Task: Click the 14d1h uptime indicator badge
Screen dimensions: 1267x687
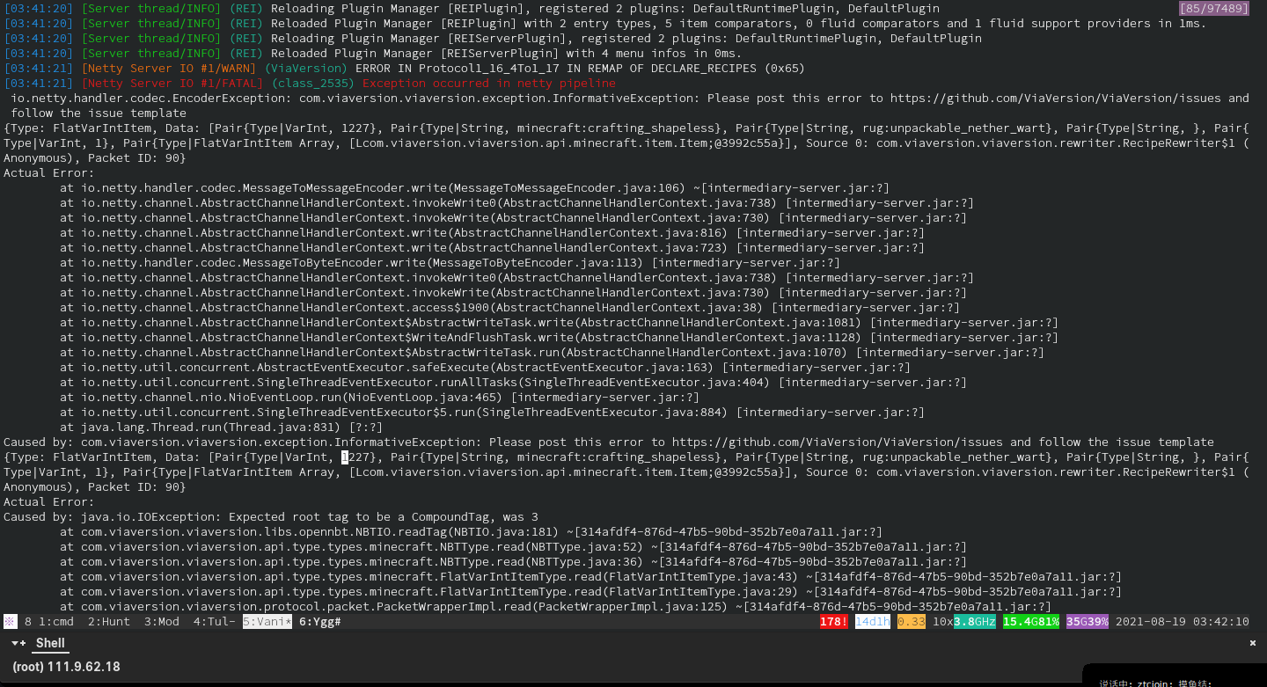Action: pyautogui.click(x=872, y=621)
